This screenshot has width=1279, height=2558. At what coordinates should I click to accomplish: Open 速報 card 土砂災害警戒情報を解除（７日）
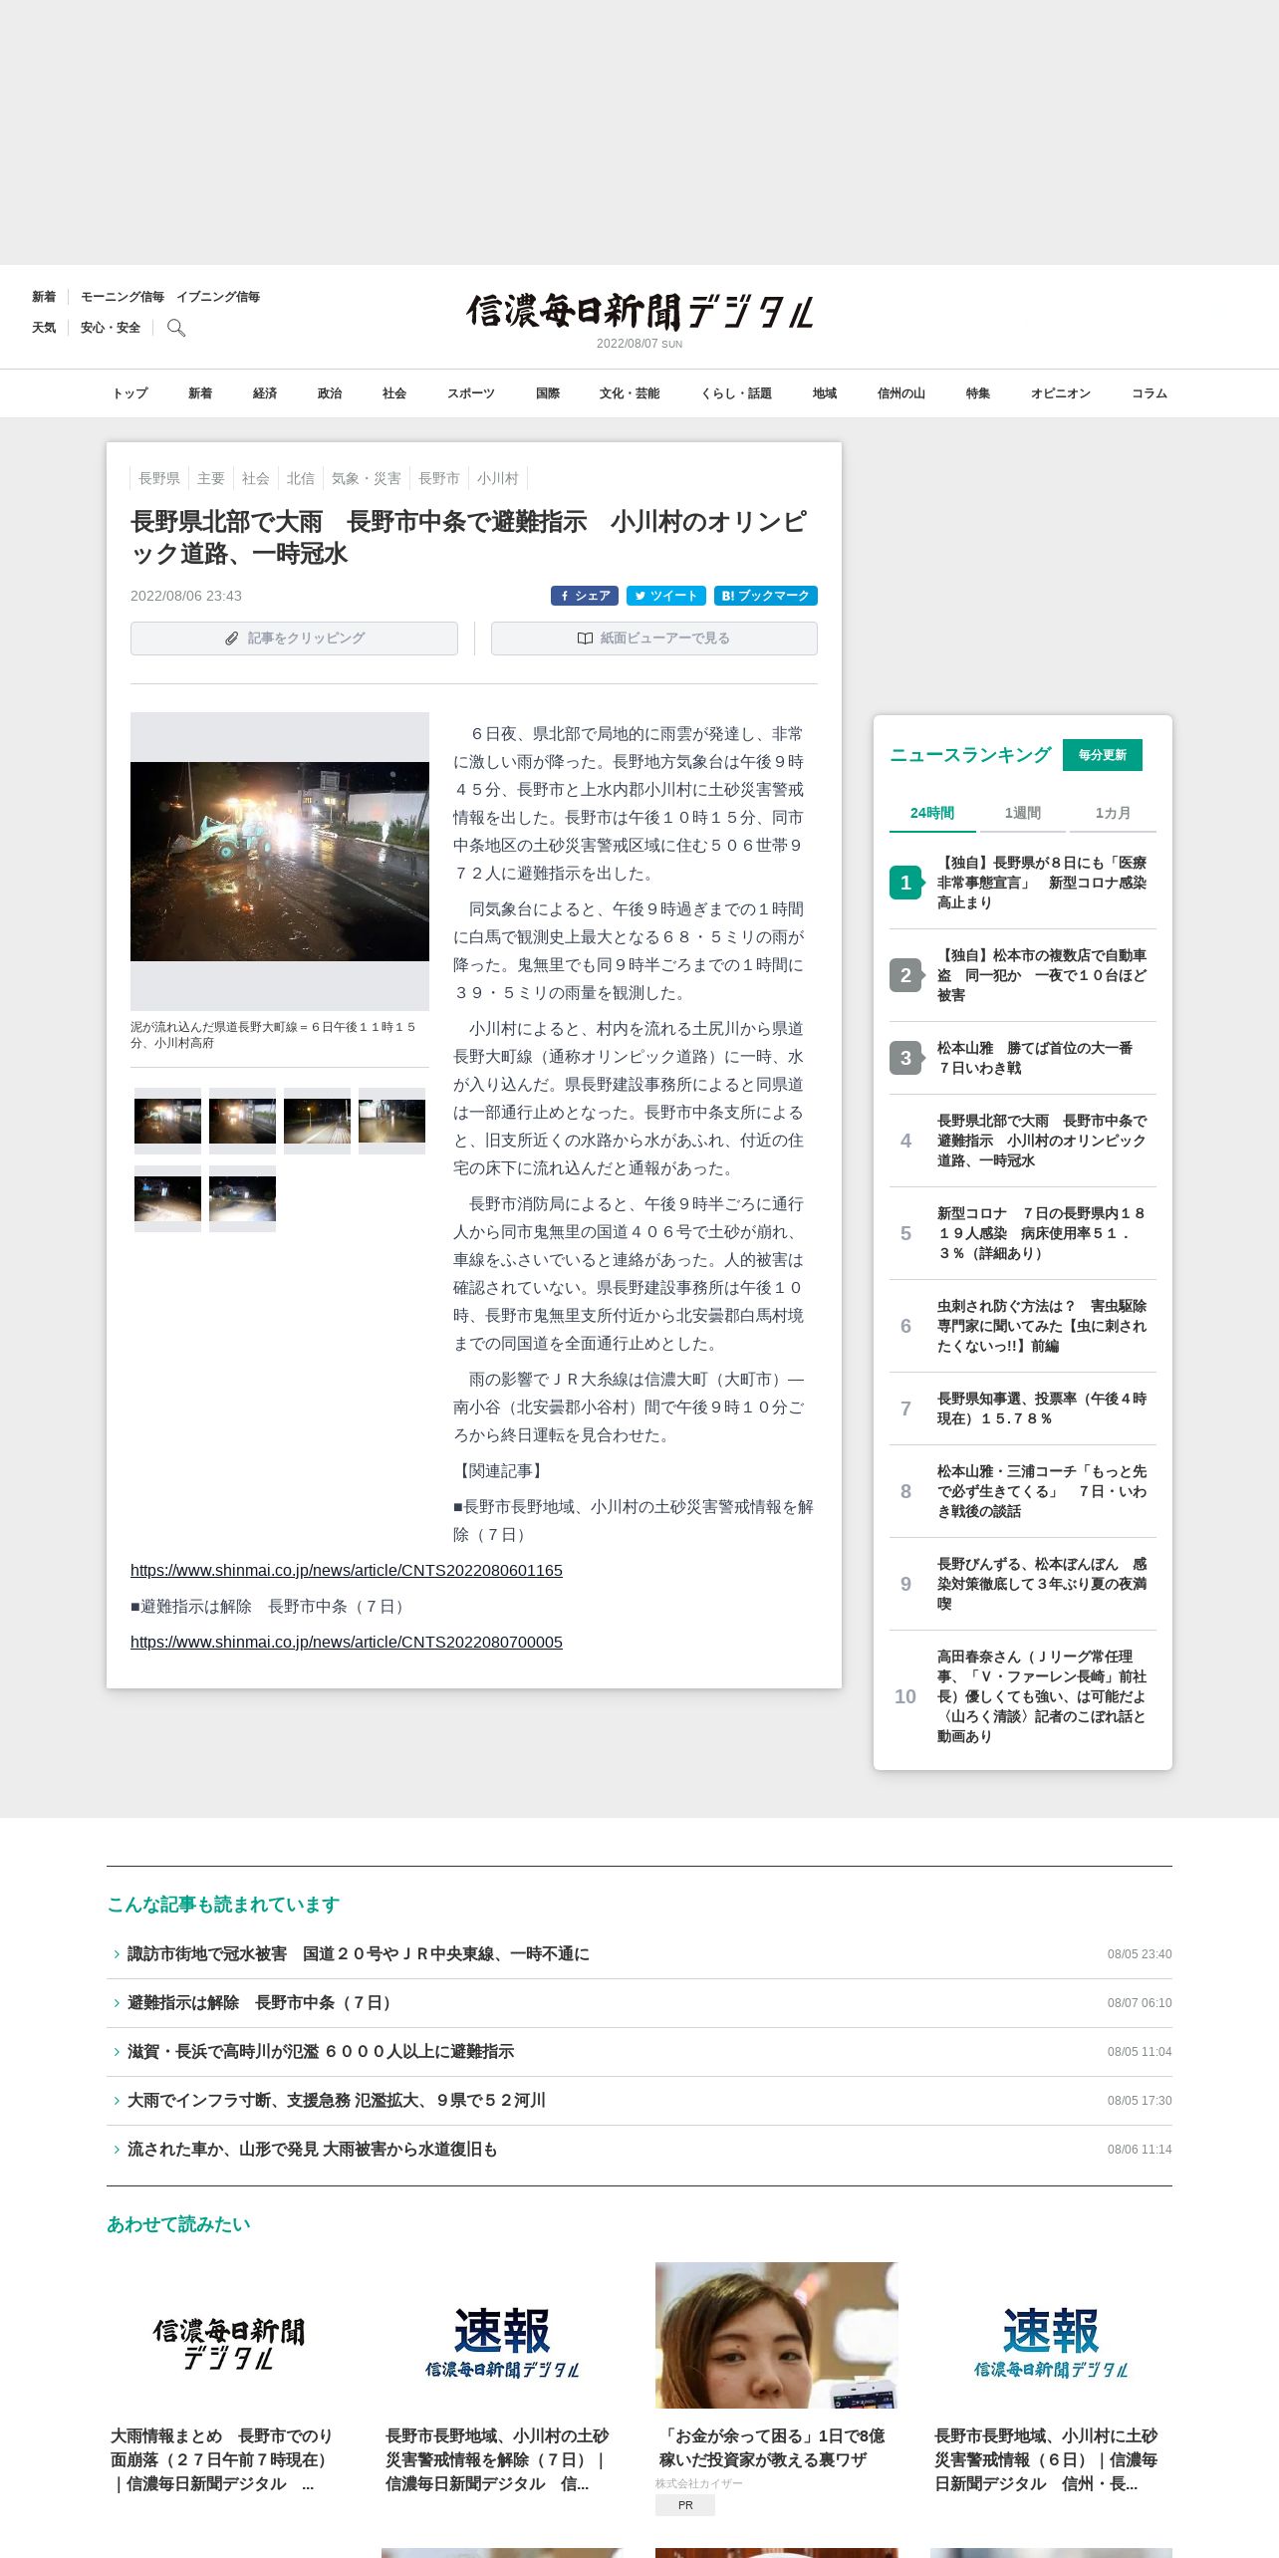(x=502, y=2379)
